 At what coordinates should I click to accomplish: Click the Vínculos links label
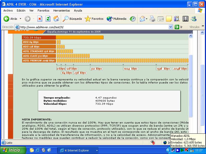194,27
